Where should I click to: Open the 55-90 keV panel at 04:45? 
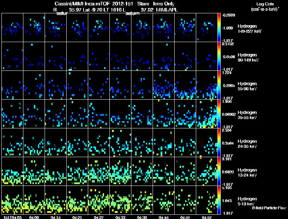(x=164, y=85)
